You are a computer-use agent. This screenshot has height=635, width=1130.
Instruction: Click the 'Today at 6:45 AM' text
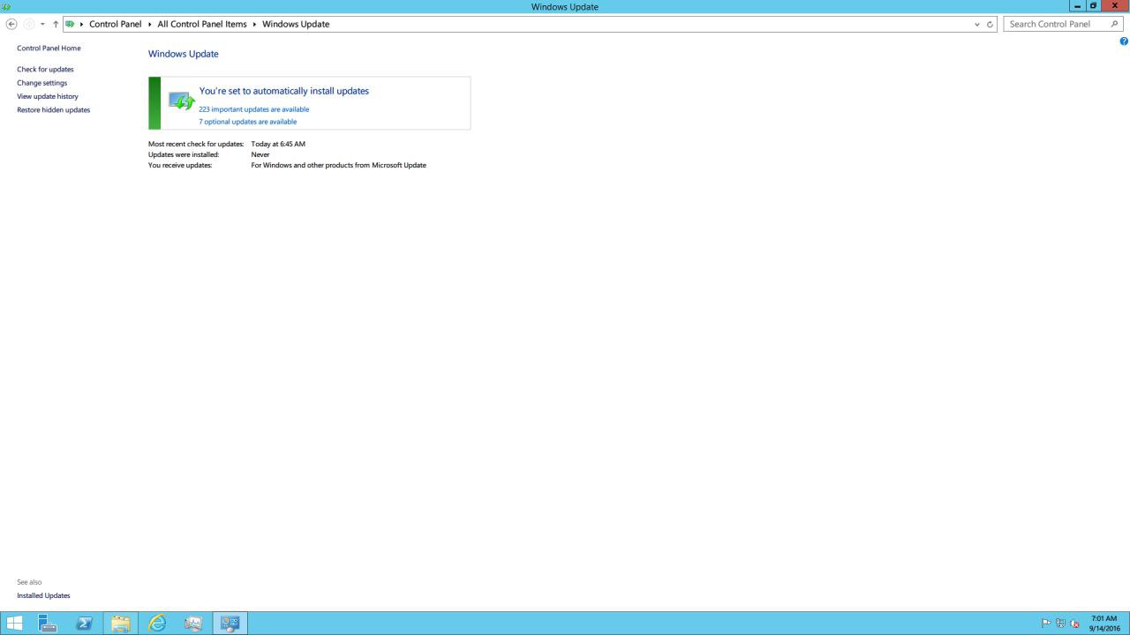tap(278, 144)
